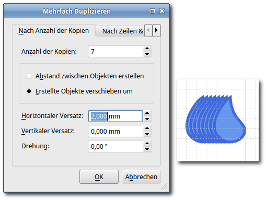Decrease number of copies with down arrow

[147, 54]
